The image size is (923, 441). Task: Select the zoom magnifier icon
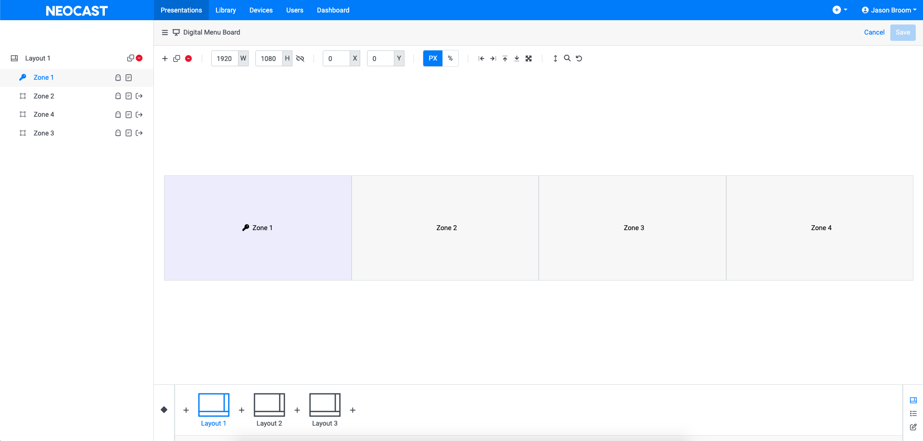pyautogui.click(x=567, y=58)
